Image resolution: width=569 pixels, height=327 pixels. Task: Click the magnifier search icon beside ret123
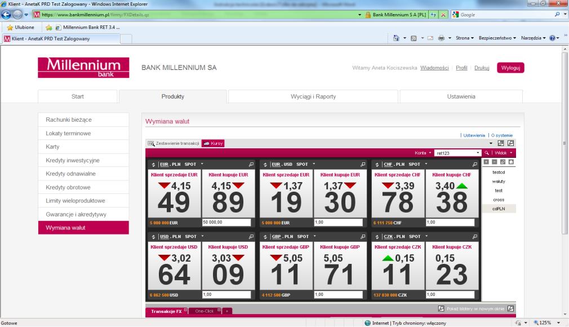[x=487, y=153]
